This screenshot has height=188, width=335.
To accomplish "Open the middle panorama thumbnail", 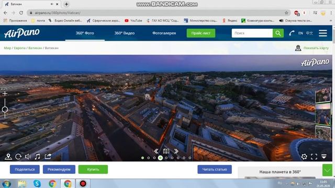I will coord(323,114).
